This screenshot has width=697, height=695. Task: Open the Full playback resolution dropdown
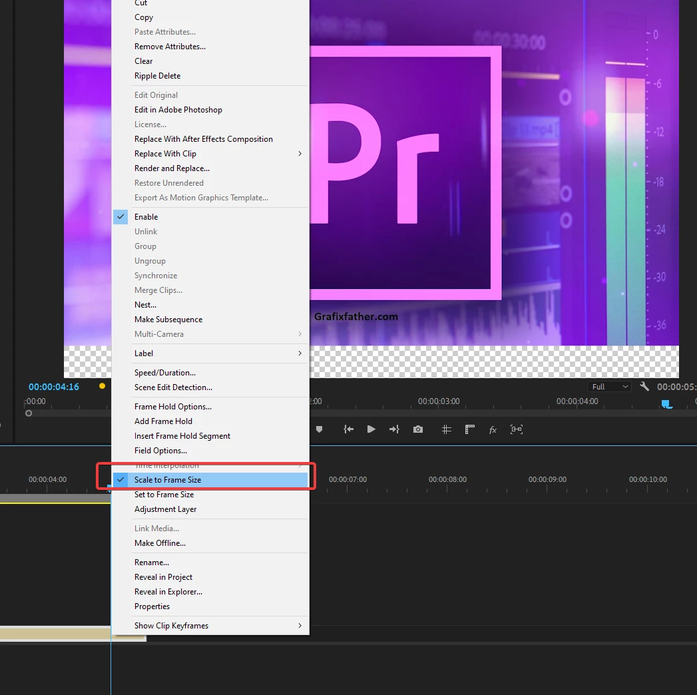click(609, 387)
